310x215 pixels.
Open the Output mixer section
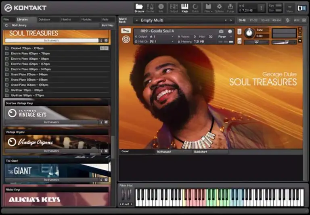(x=174, y=8)
